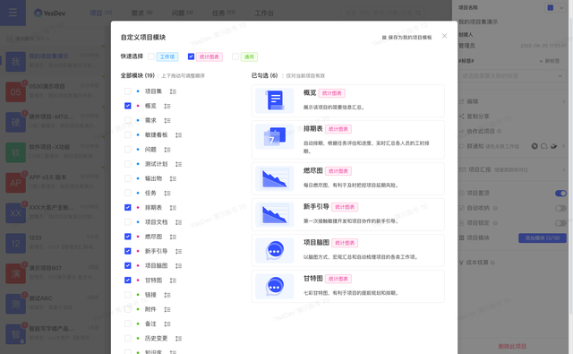Open the hamburger menu icon
This screenshot has width=573, height=354.
pos(13,13)
